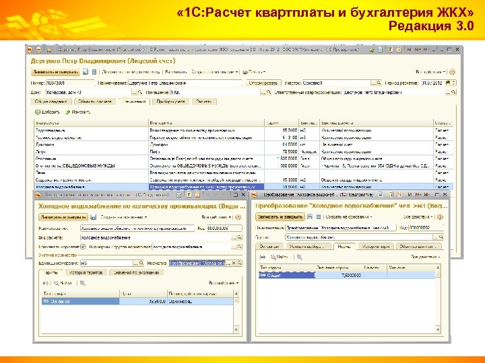Switch to 'Общие сведения' tab
Viewport: 485px width, 363px height.
click(x=51, y=102)
